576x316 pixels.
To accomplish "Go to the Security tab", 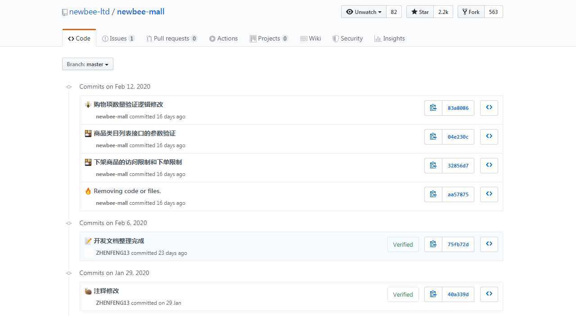I will pyautogui.click(x=347, y=39).
